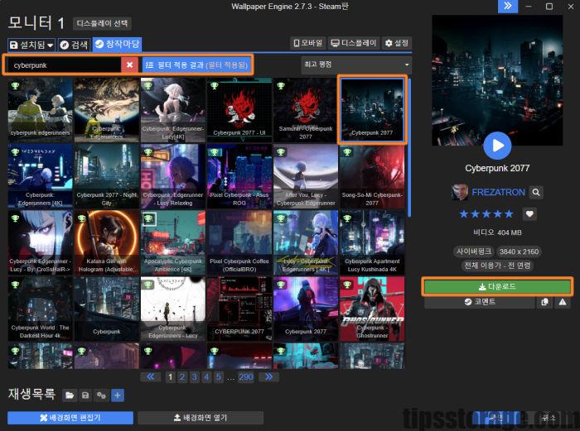Click 배경화면 열기 open wallpaper button
Screen dimensions: 580x431
click(x=201, y=418)
